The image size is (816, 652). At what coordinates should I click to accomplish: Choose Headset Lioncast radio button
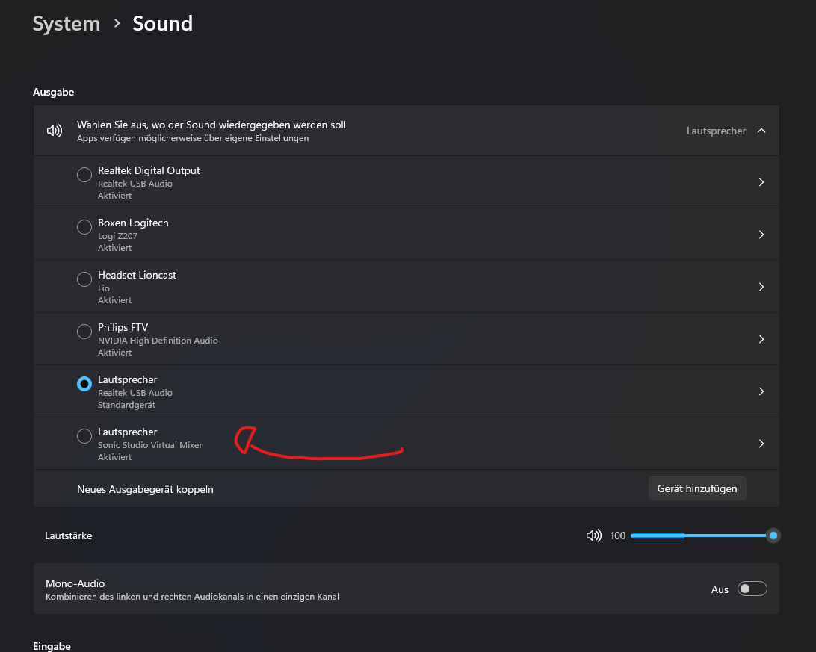point(84,279)
